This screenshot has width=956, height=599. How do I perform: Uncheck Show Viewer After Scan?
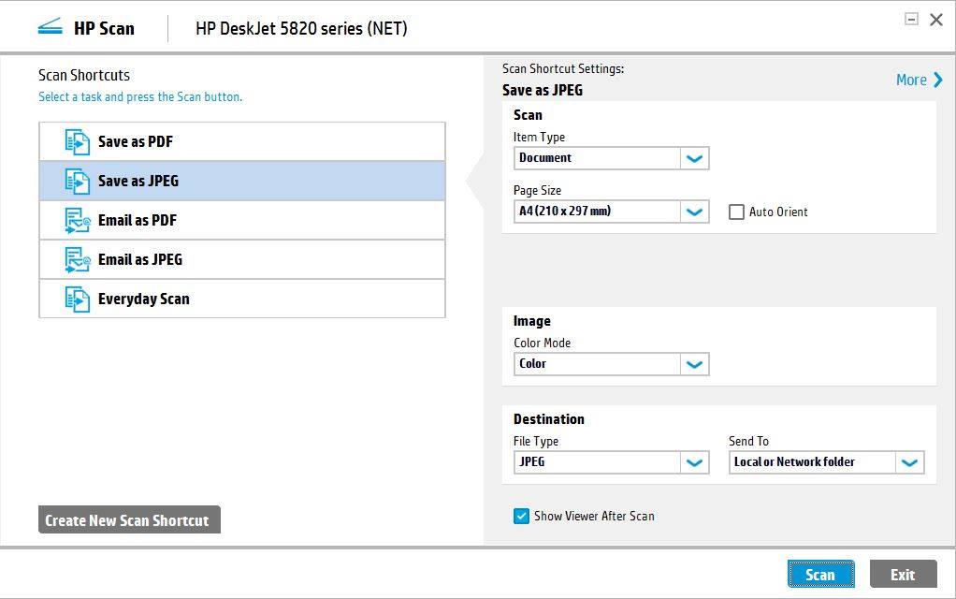click(522, 516)
